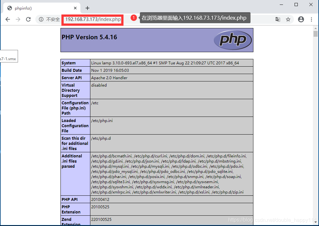Click the PHP logo image
This screenshot has height=226, width=319.
pyautogui.click(x=233, y=40)
